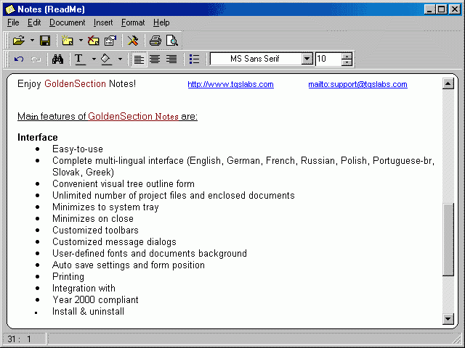Click the Background fill bucket icon
This screenshot has height=348, width=465.
pos(106,59)
